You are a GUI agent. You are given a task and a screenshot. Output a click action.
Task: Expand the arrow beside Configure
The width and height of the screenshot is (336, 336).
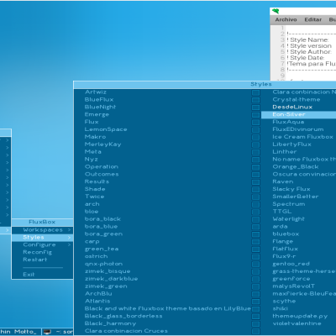tap(69, 244)
